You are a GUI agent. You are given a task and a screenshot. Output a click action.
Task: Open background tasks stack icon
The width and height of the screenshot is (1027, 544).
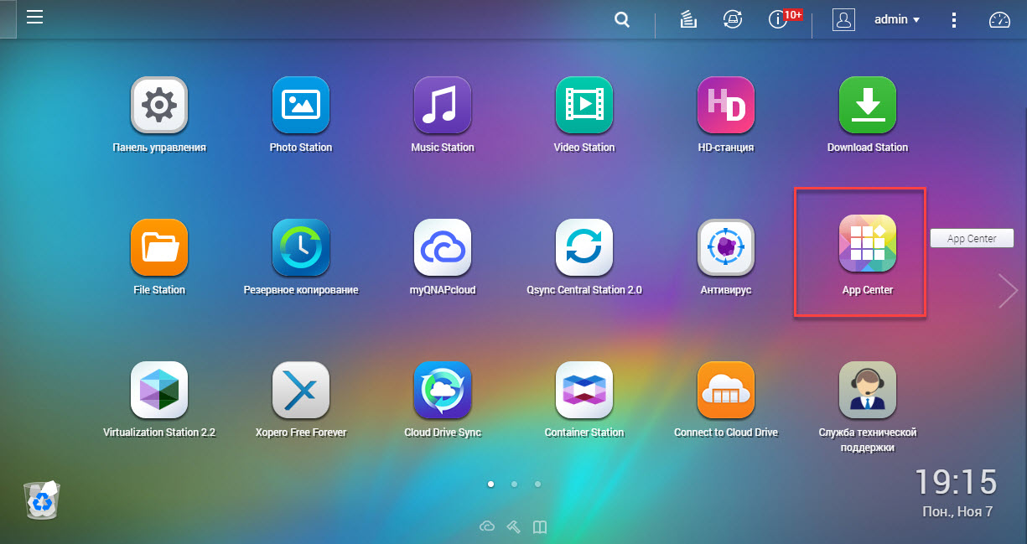[689, 20]
